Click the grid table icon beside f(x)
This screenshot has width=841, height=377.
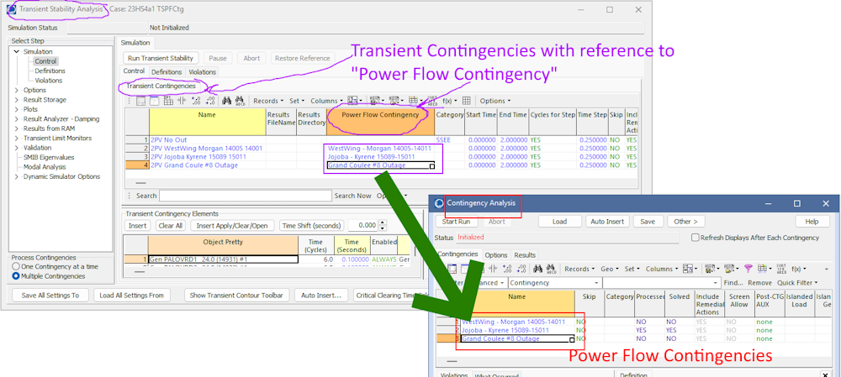pos(467,101)
